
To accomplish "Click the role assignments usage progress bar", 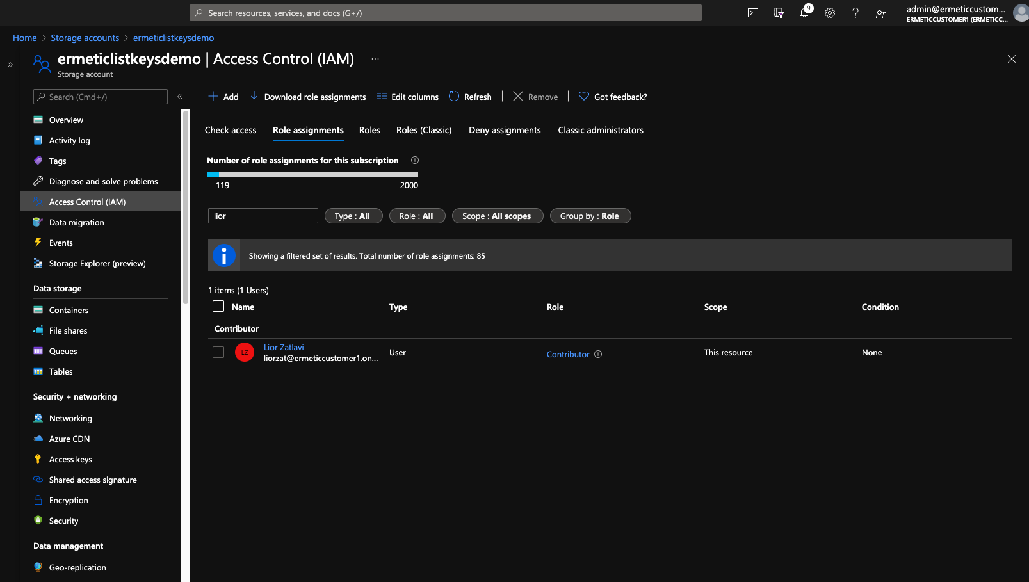I will (312, 174).
